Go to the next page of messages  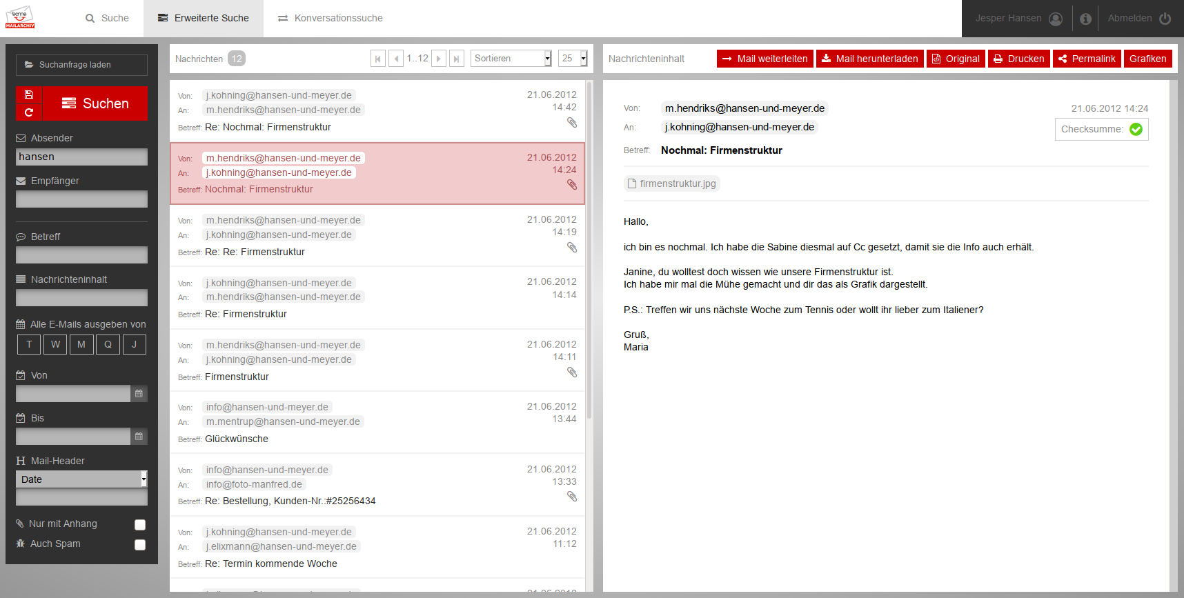point(438,59)
